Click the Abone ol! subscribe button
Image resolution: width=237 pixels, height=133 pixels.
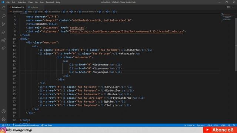pyautogui.click(x=220, y=130)
